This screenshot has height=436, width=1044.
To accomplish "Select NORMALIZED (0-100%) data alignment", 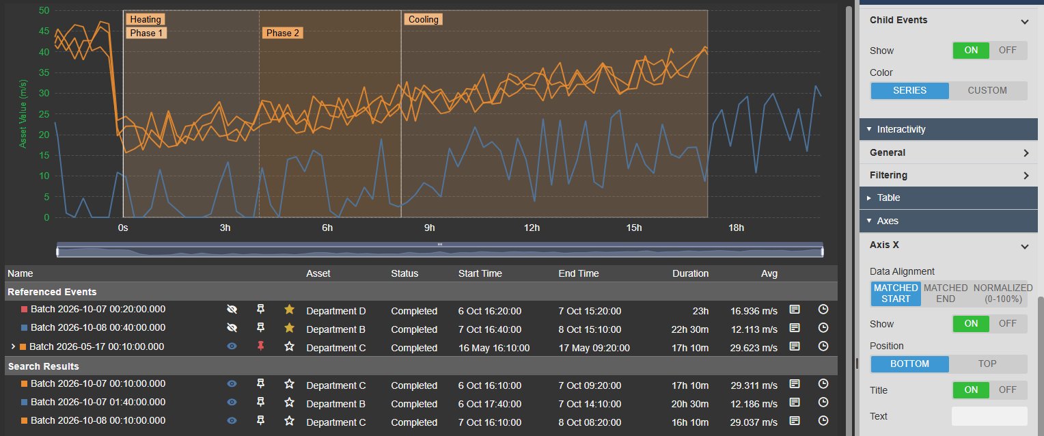I will pyautogui.click(x=1003, y=294).
